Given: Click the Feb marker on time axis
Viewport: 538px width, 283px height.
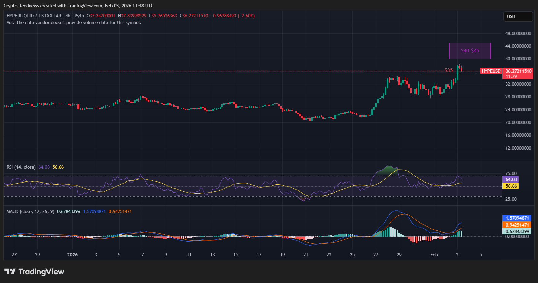Looking at the screenshot, I should (434, 255).
